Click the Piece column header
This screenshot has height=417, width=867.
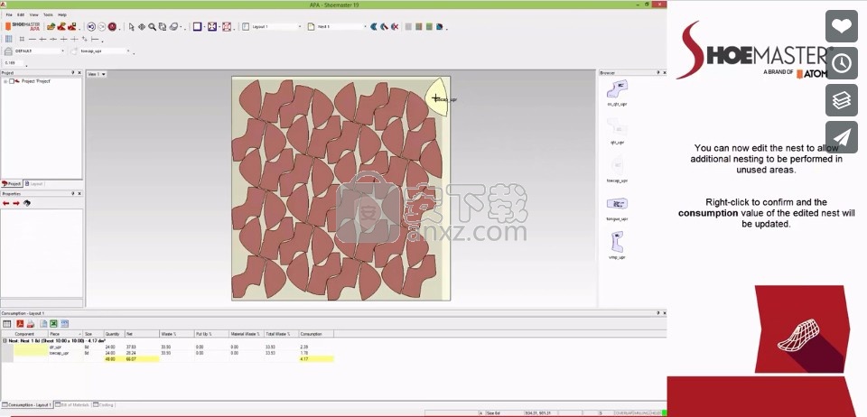tap(65, 334)
